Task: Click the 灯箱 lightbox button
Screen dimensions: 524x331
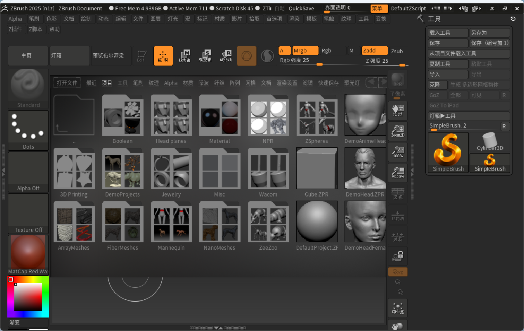Action: [69, 56]
